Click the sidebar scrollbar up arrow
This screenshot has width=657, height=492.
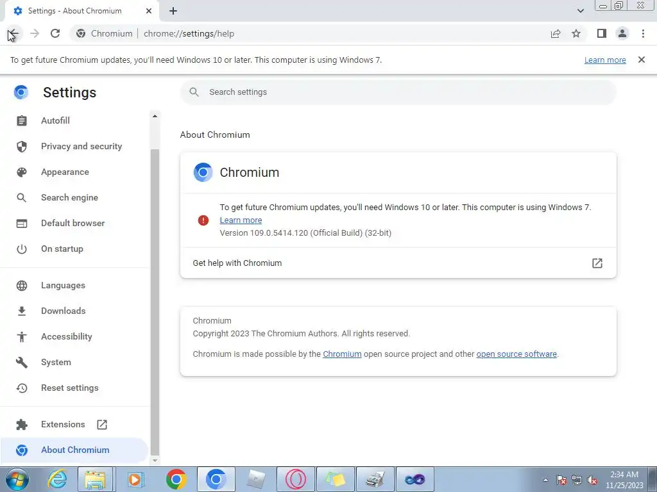point(155,116)
